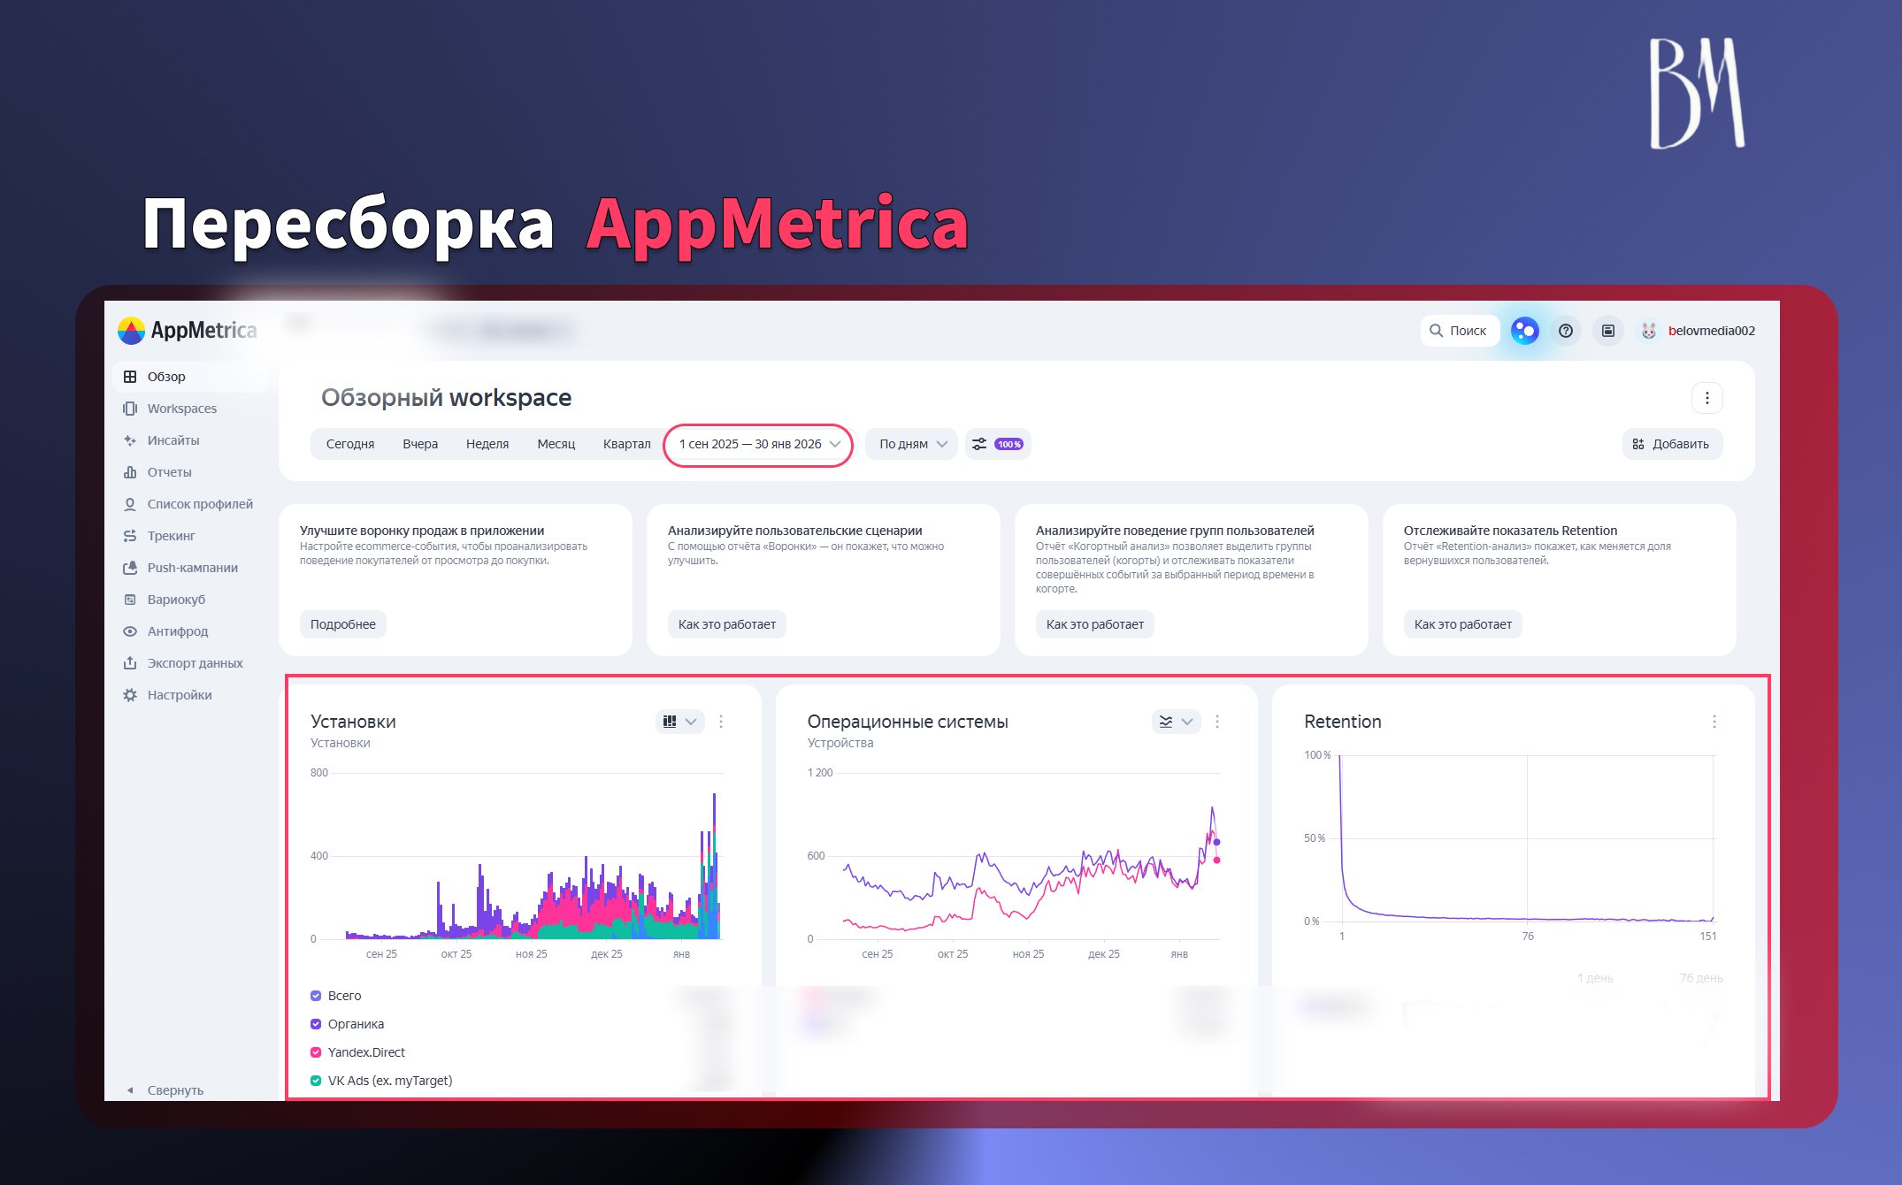Open workspace three-dot options menu
Viewport: 1902px width, 1185px height.
tap(1706, 398)
